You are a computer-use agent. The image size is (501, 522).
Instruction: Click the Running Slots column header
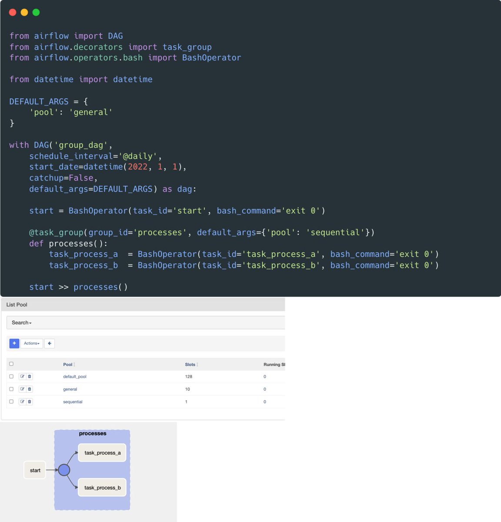coord(274,365)
